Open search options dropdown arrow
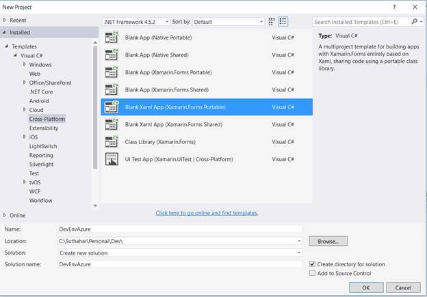The height and width of the screenshot is (297, 427). pyautogui.click(x=421, y=21)
